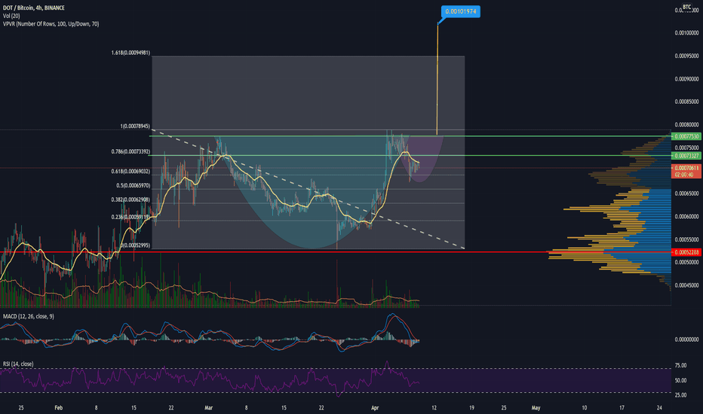Select the VPVR indicator legend
Viewport: 703px width, 414px height.
(51, 24)
